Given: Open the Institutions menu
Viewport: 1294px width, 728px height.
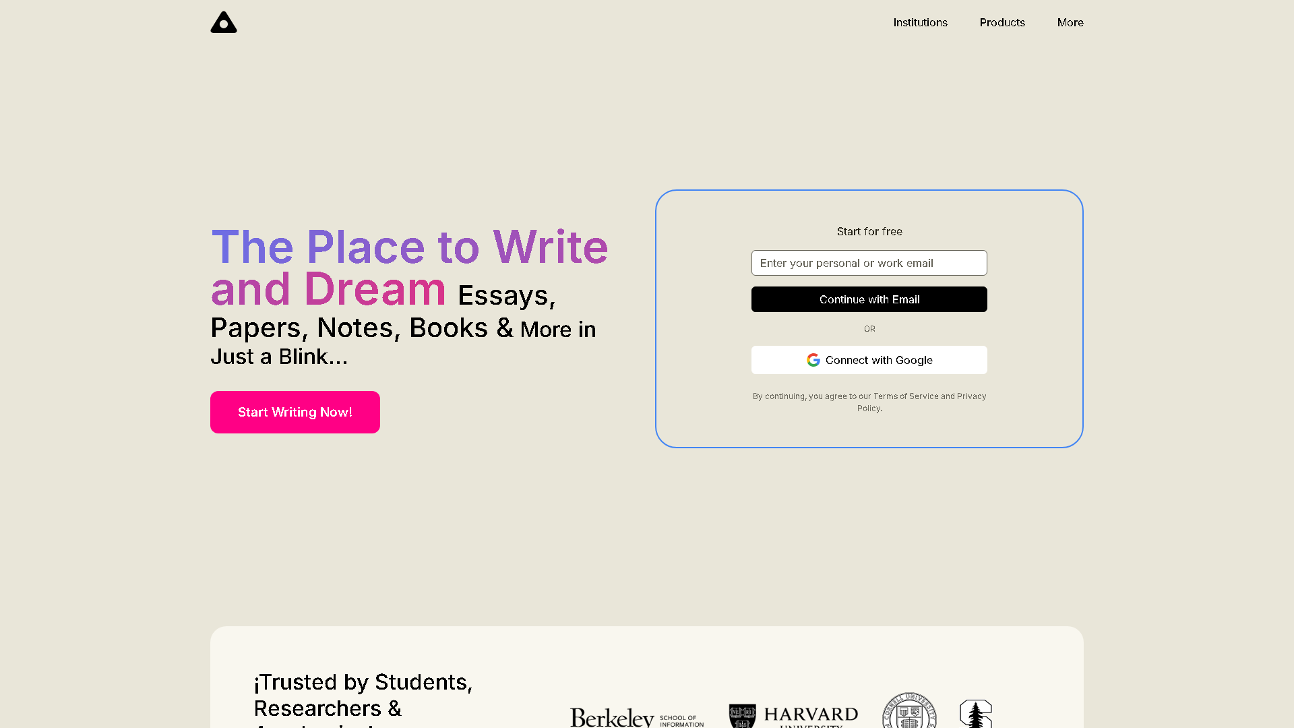Looking at the screenshot, I should (920, 22).
